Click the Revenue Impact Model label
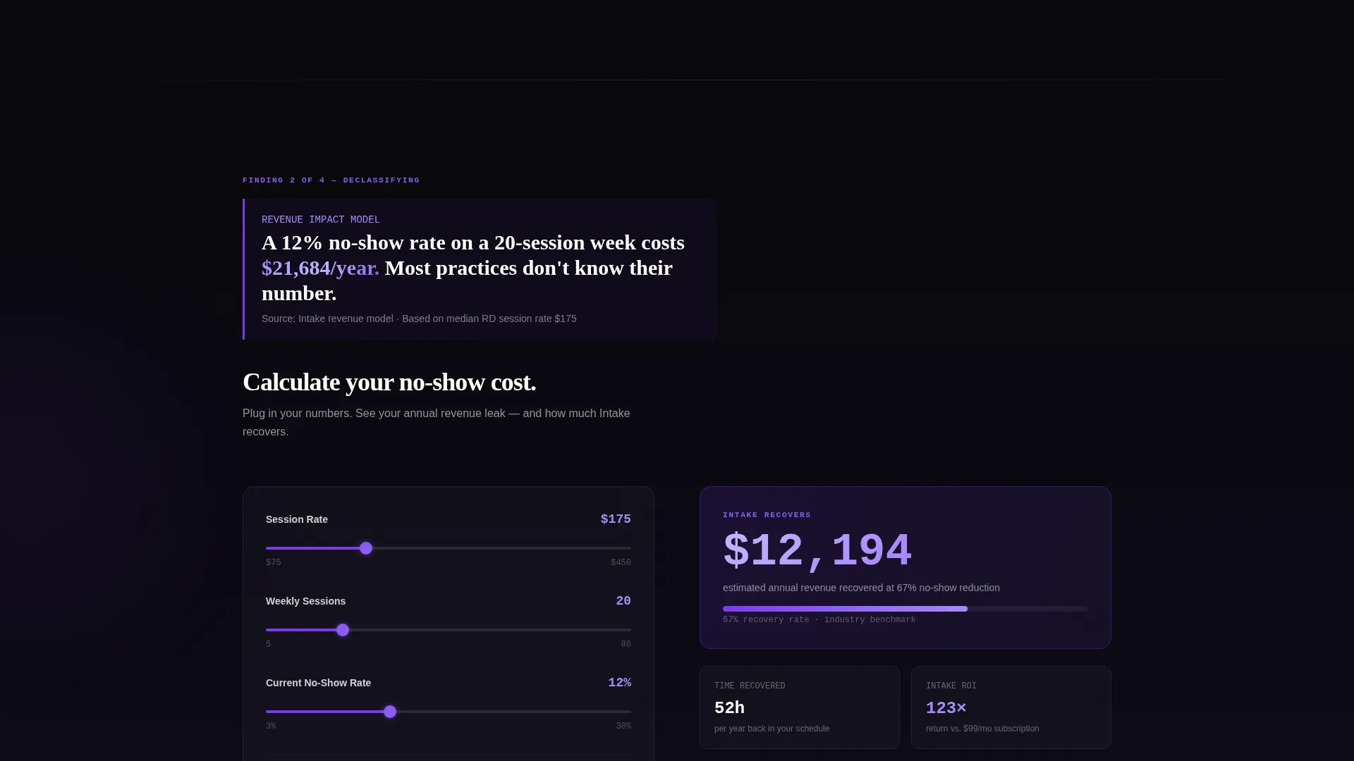Image resolution: width=1354 pixels, height=761 pixels. coord(321,220)
